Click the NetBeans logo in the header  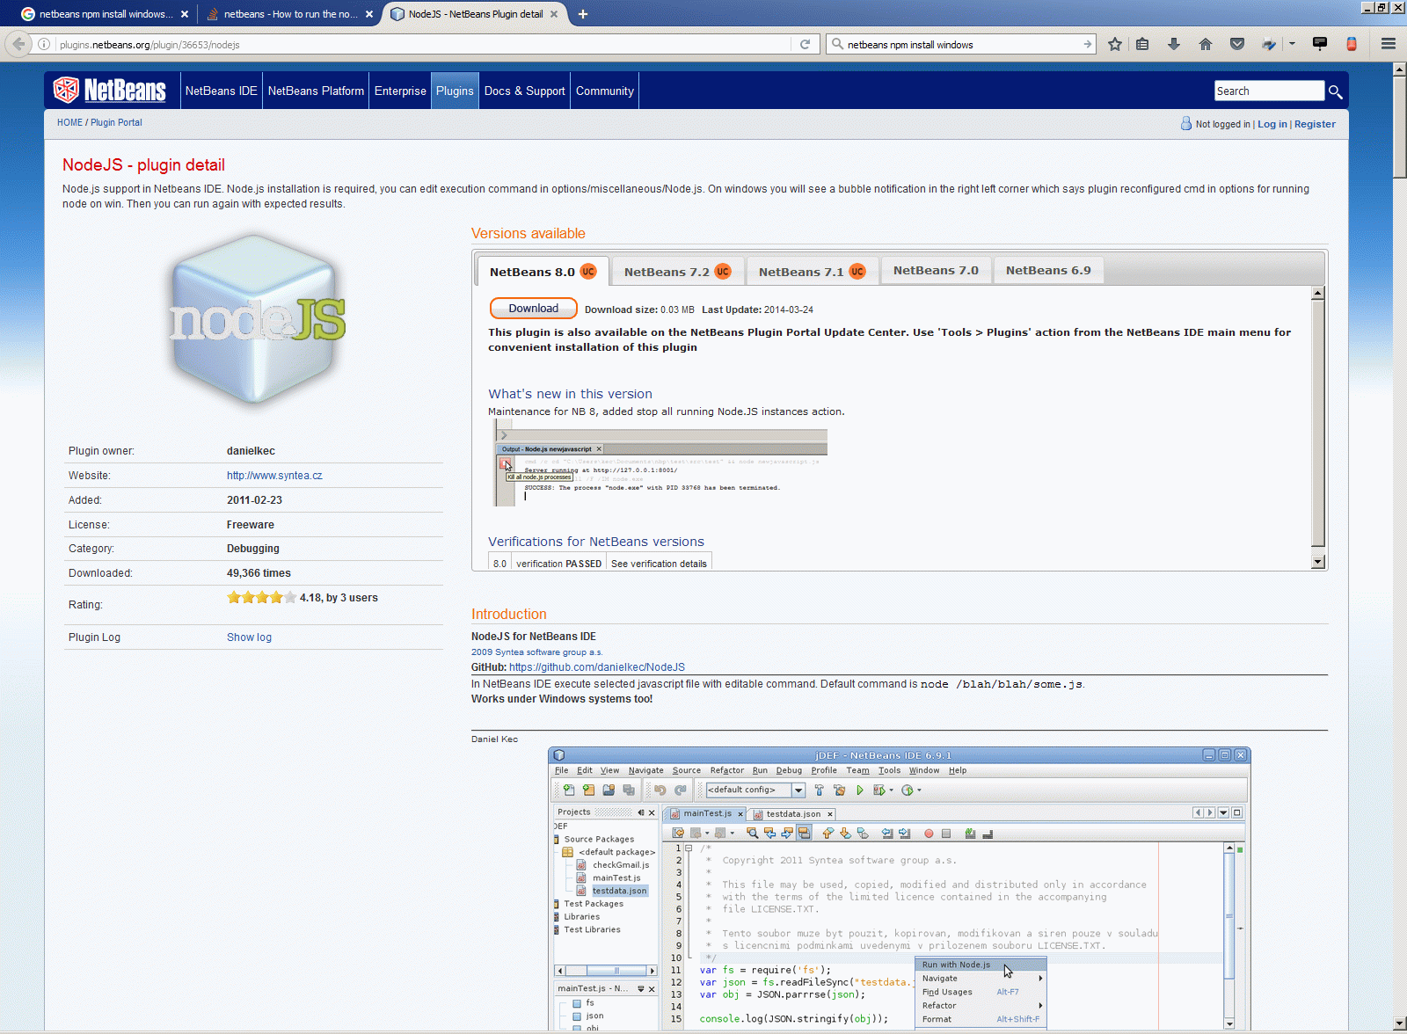(110, 90)
